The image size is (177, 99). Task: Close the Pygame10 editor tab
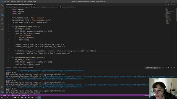tap(34, 4)
